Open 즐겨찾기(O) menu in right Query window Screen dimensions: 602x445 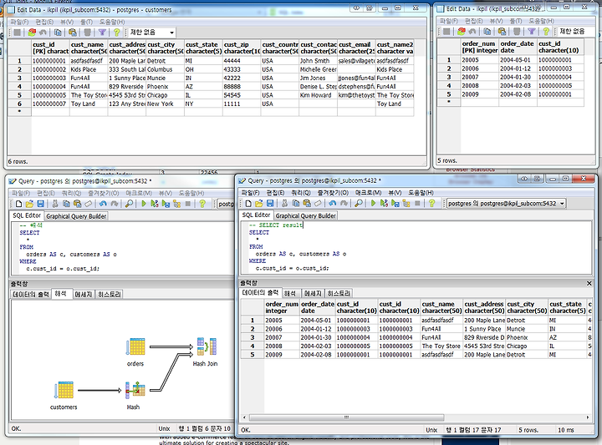click(x=333, y=192)
